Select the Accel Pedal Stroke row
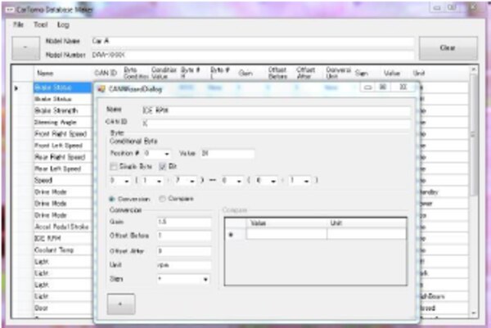Image resolution: width=491 pixels, height=328 pixels. (62, 227)
